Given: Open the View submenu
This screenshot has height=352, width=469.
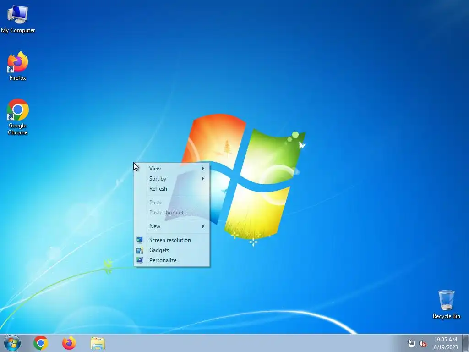Looking at the screenshot, I should 172,169.
